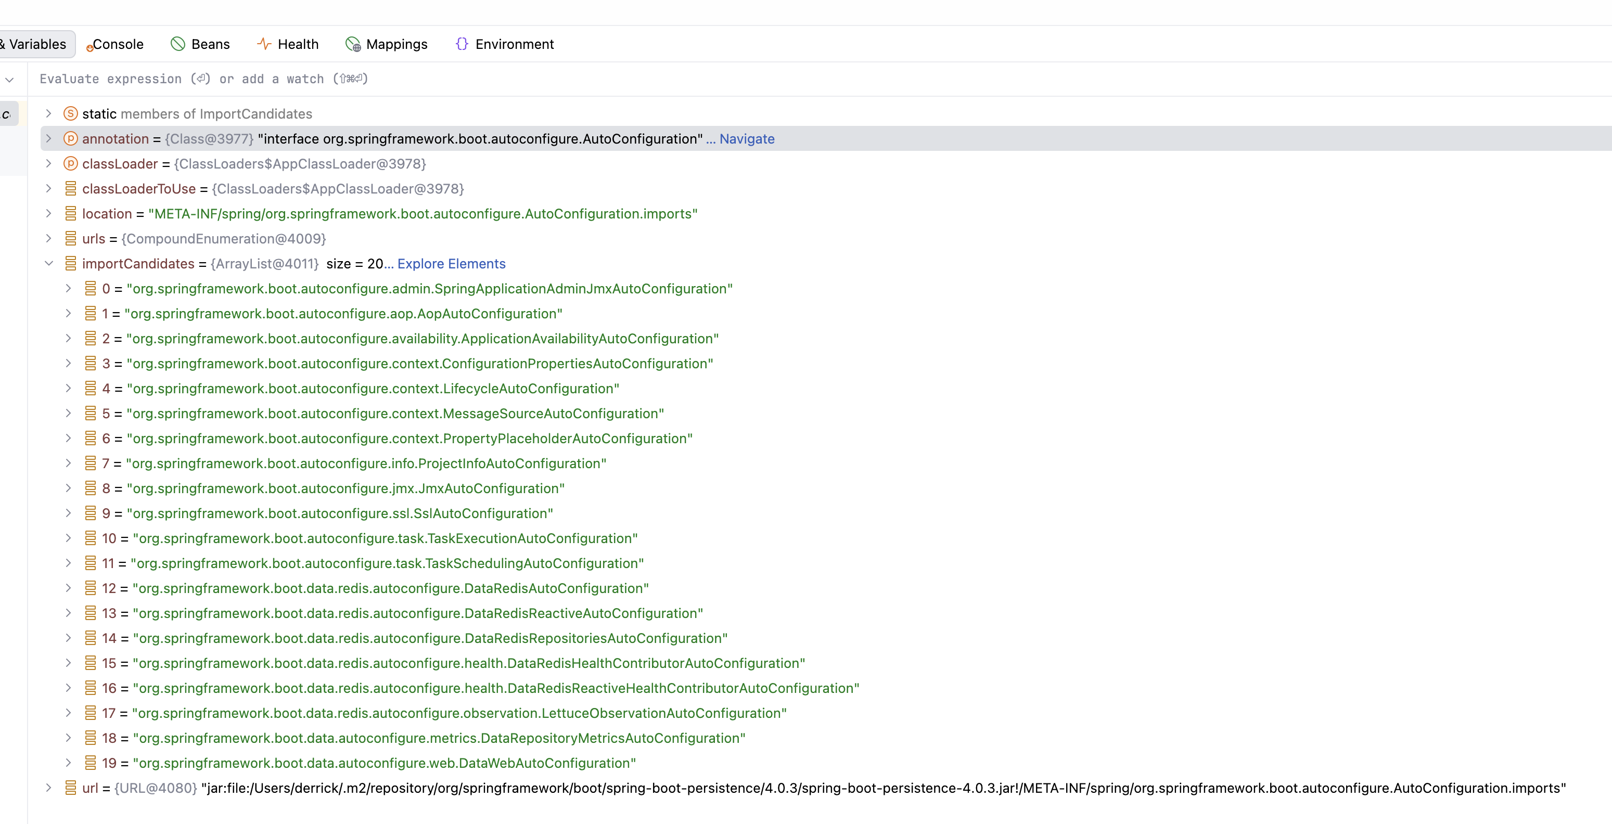1612x824 pixels.
Task: Open the evaluate expression history dropdown
Action: [x=10, y=80]
